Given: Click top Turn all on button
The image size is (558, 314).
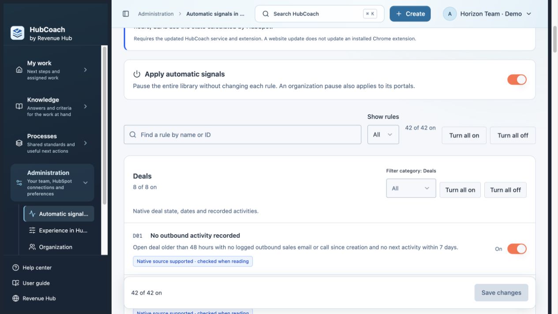Looking at the screenshot, I should click(464, 135).
